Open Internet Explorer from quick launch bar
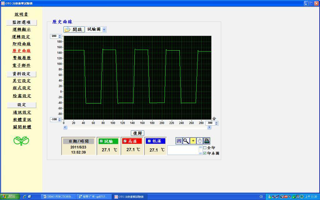Viewport: 320px width, 200px height. click(25, 197)
